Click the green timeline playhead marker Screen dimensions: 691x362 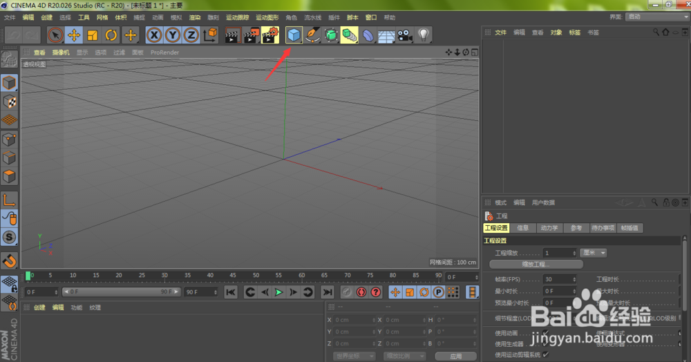click(x=28, y=276)
